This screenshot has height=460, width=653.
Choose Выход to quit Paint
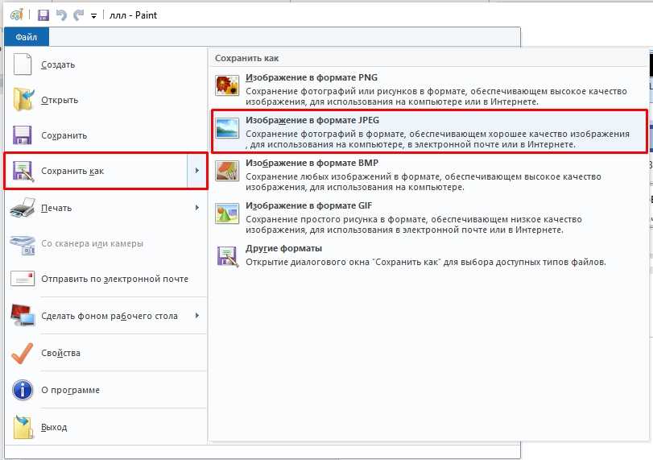coord(105,427)
